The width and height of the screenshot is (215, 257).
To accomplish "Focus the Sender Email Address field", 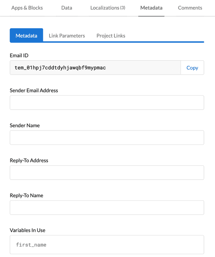I will coord(107,103).
